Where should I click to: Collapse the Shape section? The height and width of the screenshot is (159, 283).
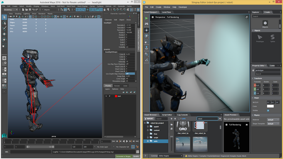click(x=253, y=98)
